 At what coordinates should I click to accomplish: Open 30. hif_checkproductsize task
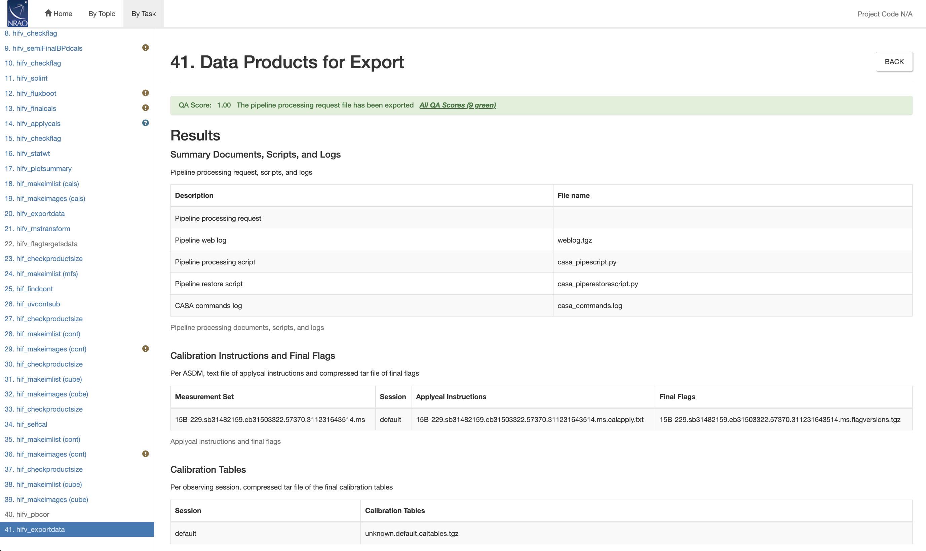43,364
